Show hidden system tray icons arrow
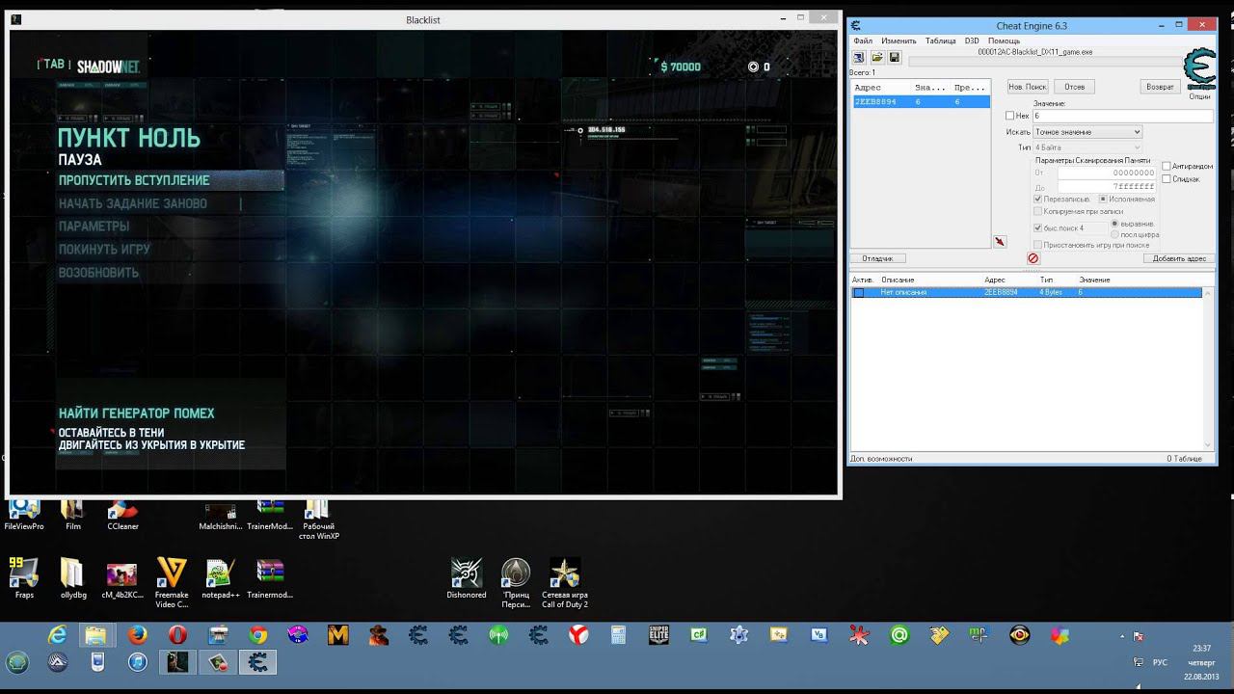This screenshot has width=1234, height=694. point(1121,636)
